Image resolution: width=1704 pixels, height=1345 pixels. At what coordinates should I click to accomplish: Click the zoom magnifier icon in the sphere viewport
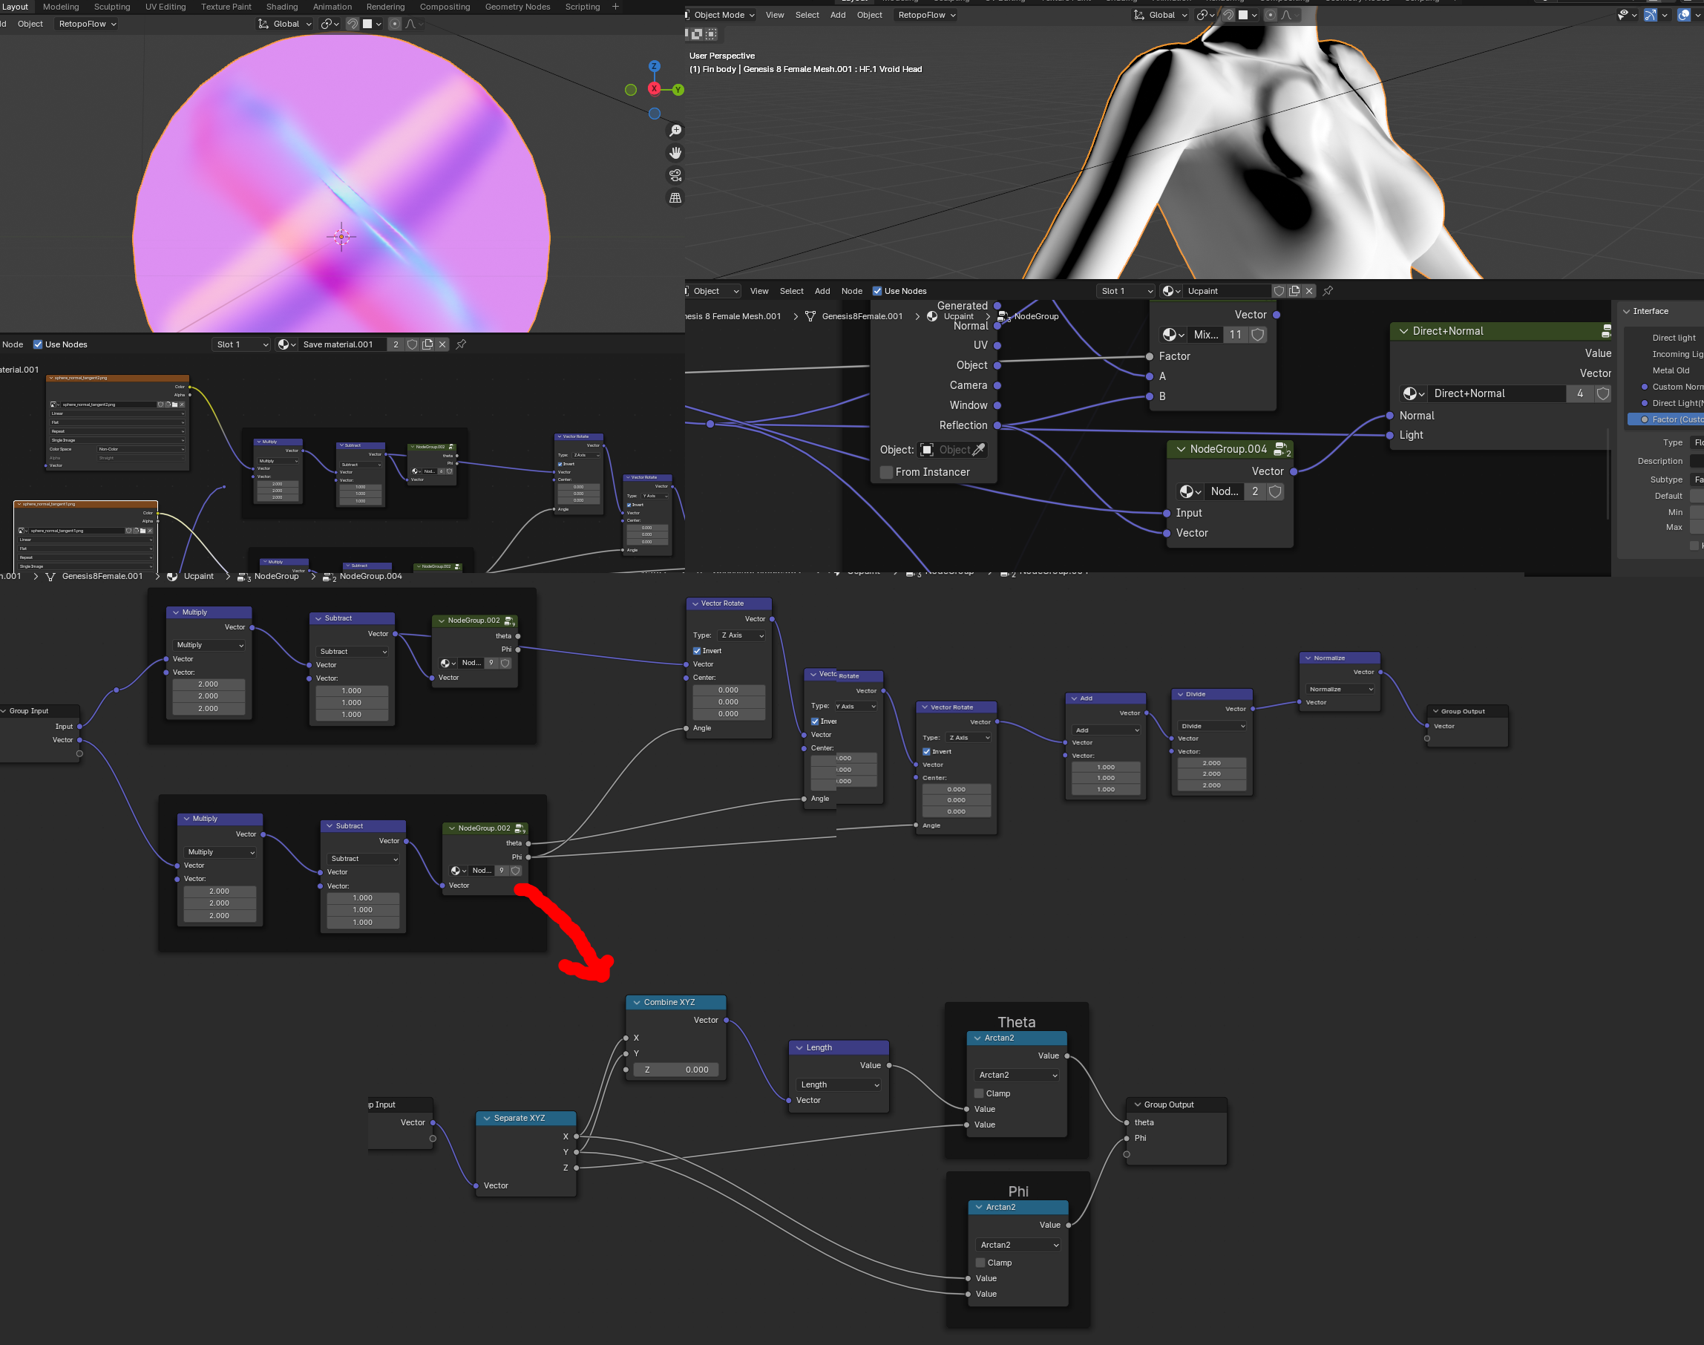click(x=675, y=131)
